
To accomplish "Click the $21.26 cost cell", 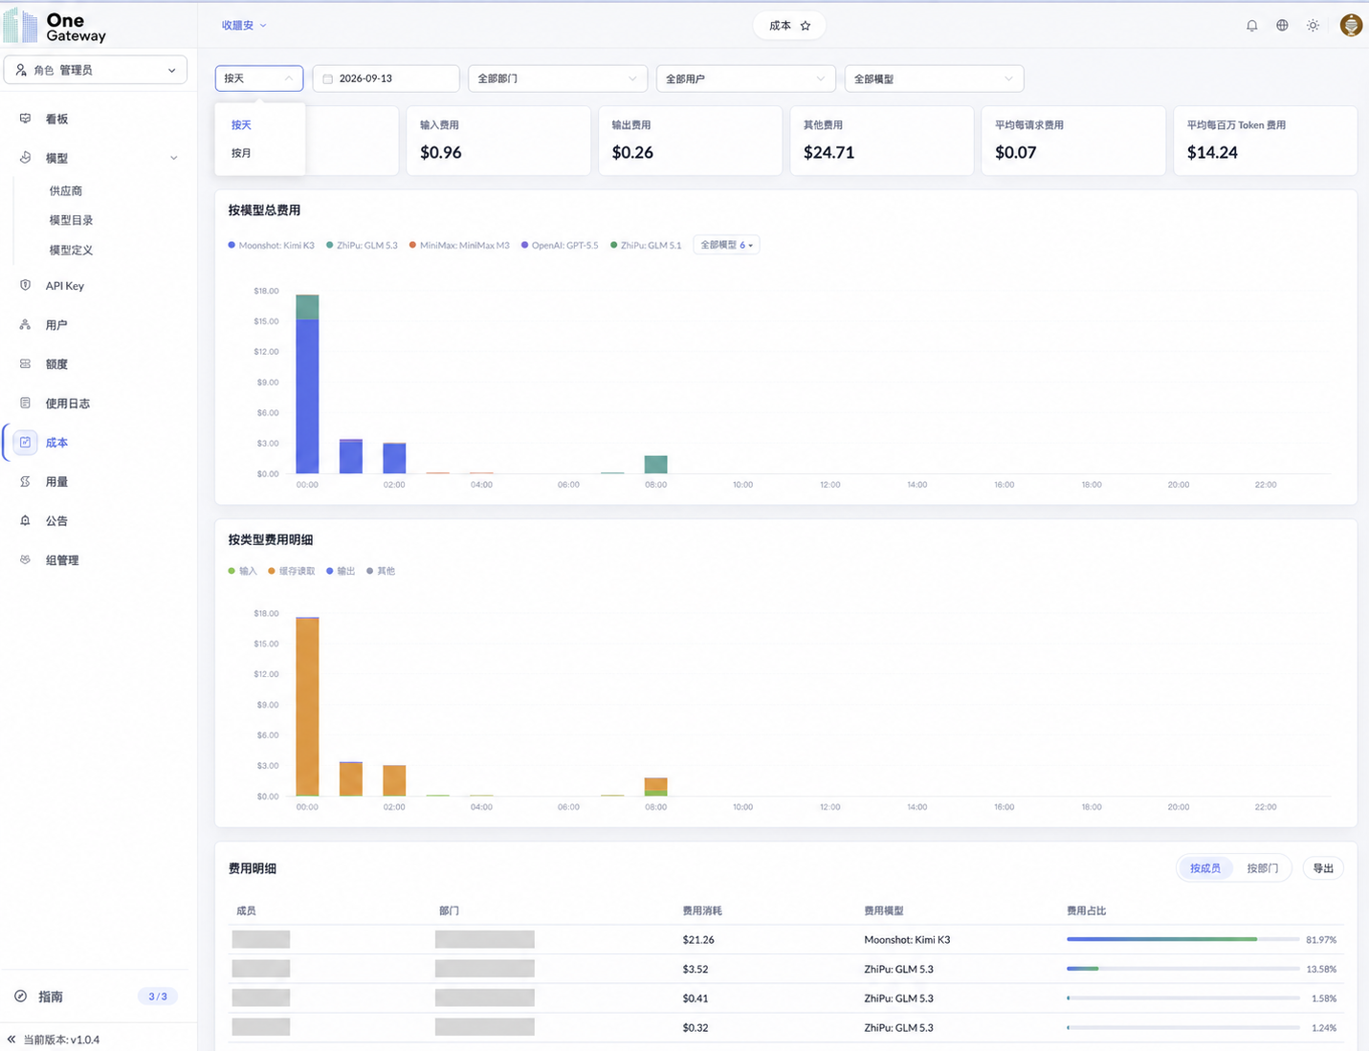I will click(698, 940).
